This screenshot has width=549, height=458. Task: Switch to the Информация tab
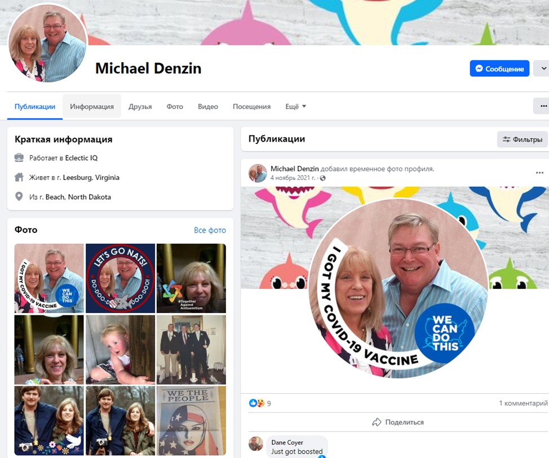pos(92,107)
